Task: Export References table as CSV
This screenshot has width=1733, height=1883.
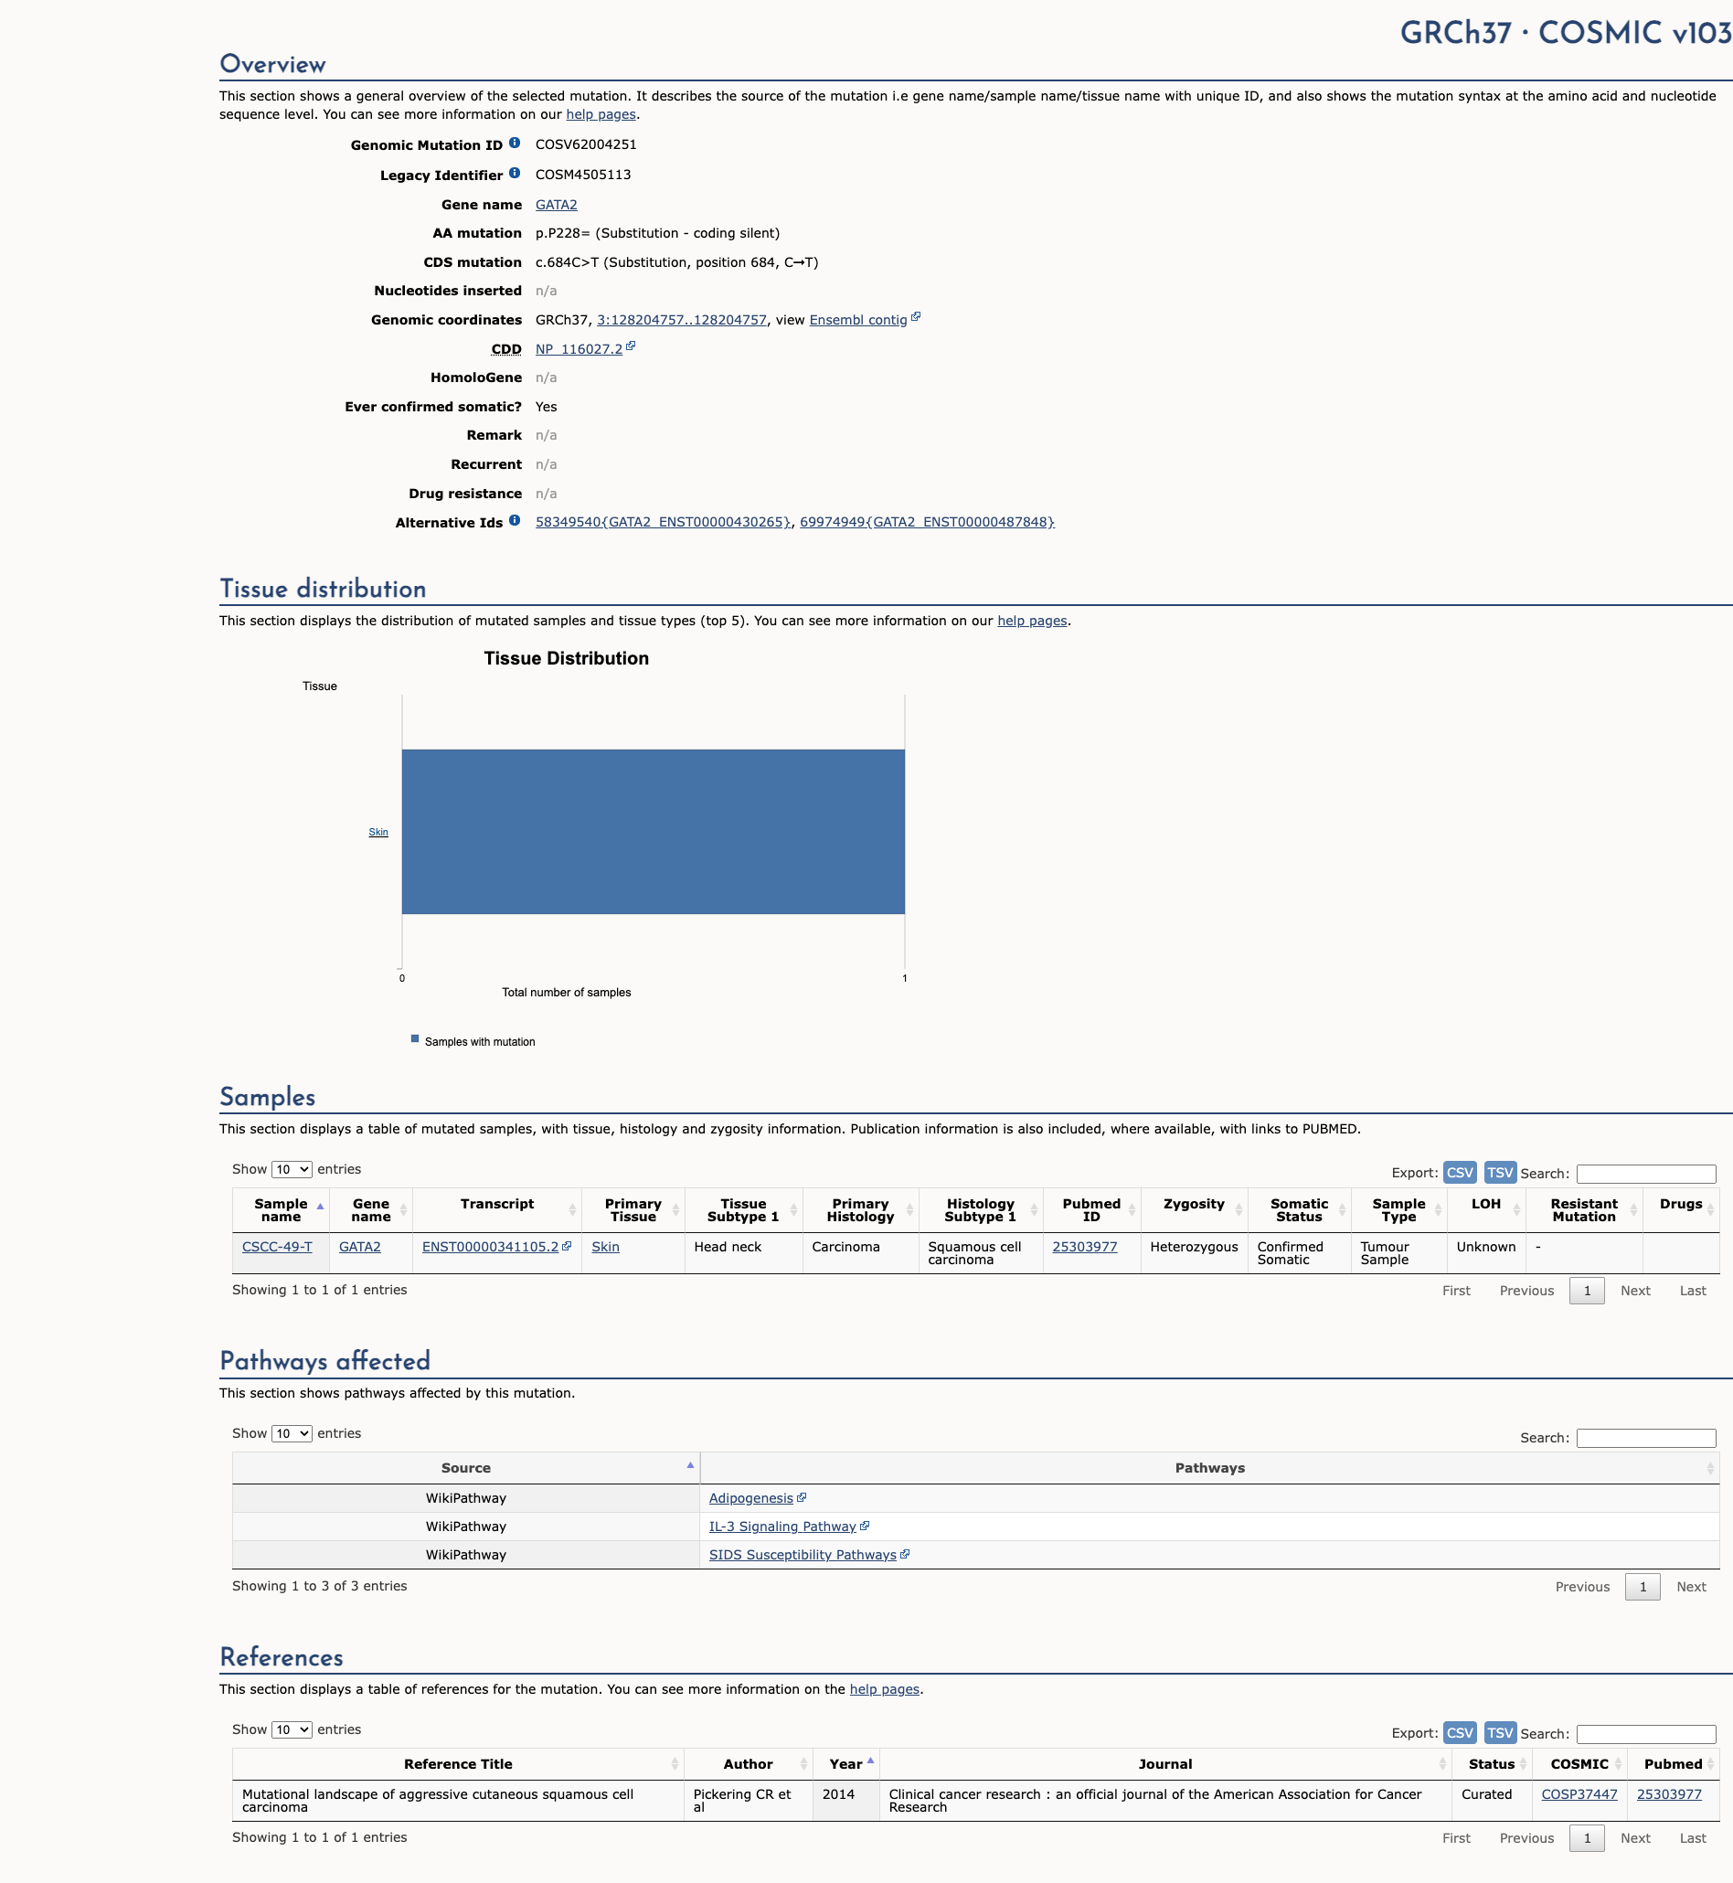Action: (x=1460, y=1733)
